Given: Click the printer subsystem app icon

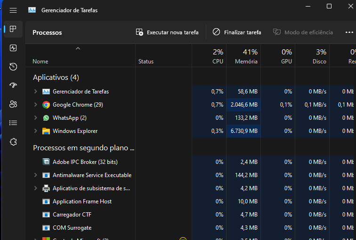Looking at the screenshot, I should pyautogui.click(x=46, y=188).
